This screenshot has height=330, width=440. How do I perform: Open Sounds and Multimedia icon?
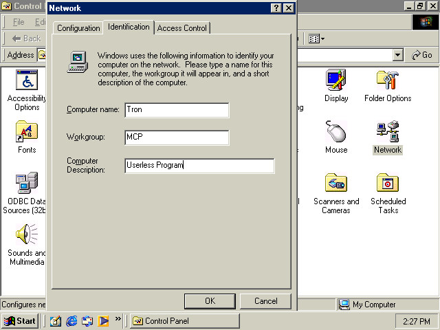pyautogui.click(x=27, y=234)
